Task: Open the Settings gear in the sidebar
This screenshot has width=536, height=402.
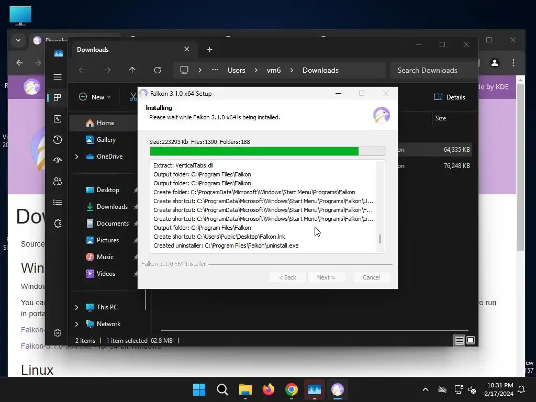Action: pos(58,332)
